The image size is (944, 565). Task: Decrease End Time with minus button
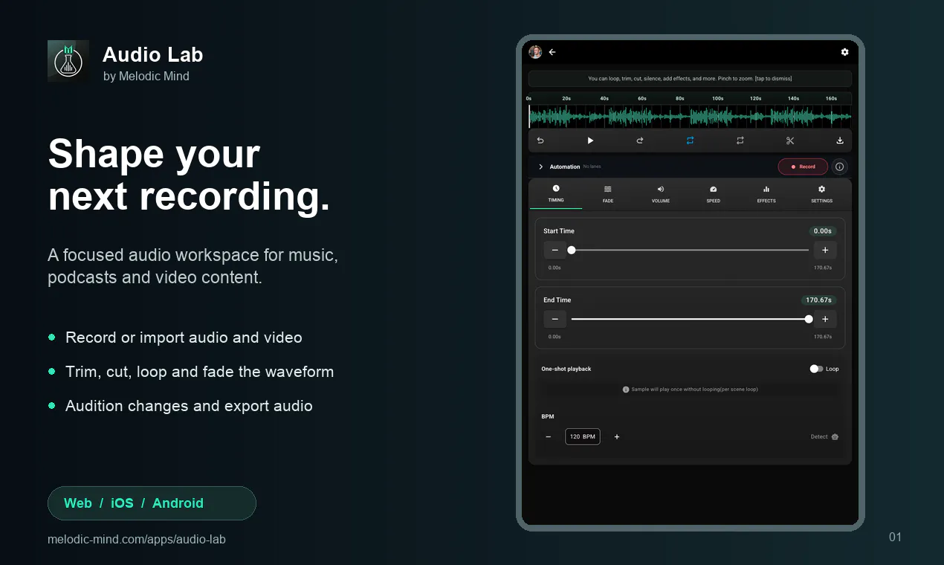coord(555,319)
